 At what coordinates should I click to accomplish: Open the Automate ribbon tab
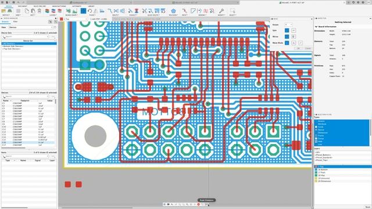coord(76,6)
